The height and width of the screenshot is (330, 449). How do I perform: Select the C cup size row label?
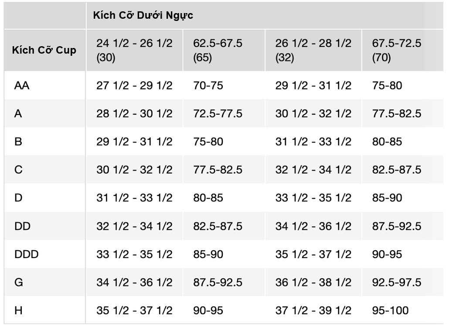tap(18, 170)
